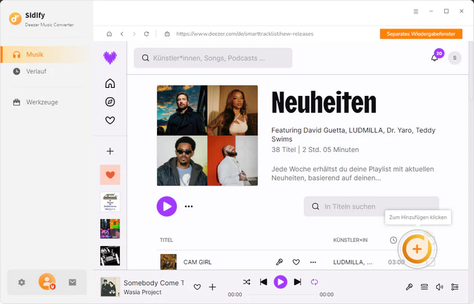Click the playback progress bar

(281, 295)
